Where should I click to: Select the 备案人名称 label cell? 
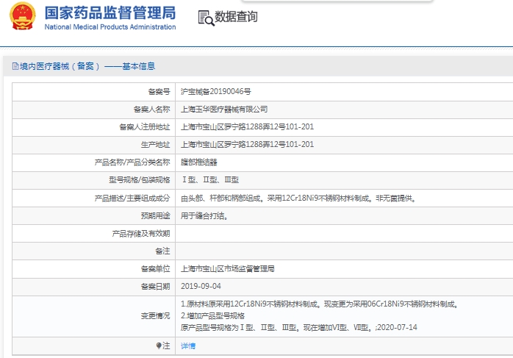click(x=94, y=110)
